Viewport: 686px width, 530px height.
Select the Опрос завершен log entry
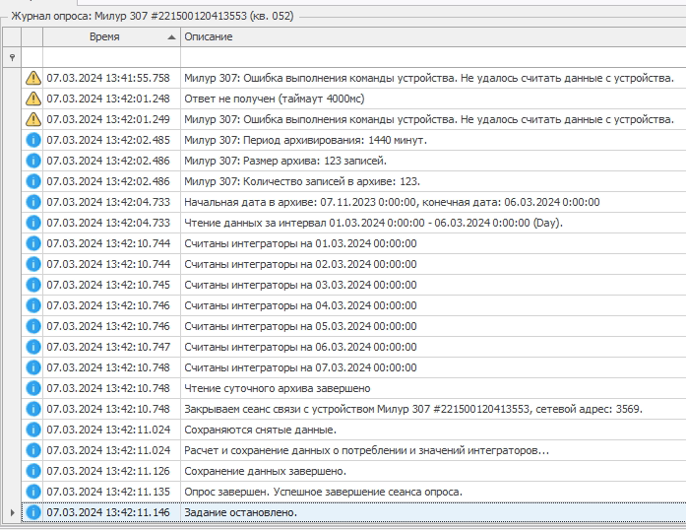pyautogui.click(x=323, y=492)
